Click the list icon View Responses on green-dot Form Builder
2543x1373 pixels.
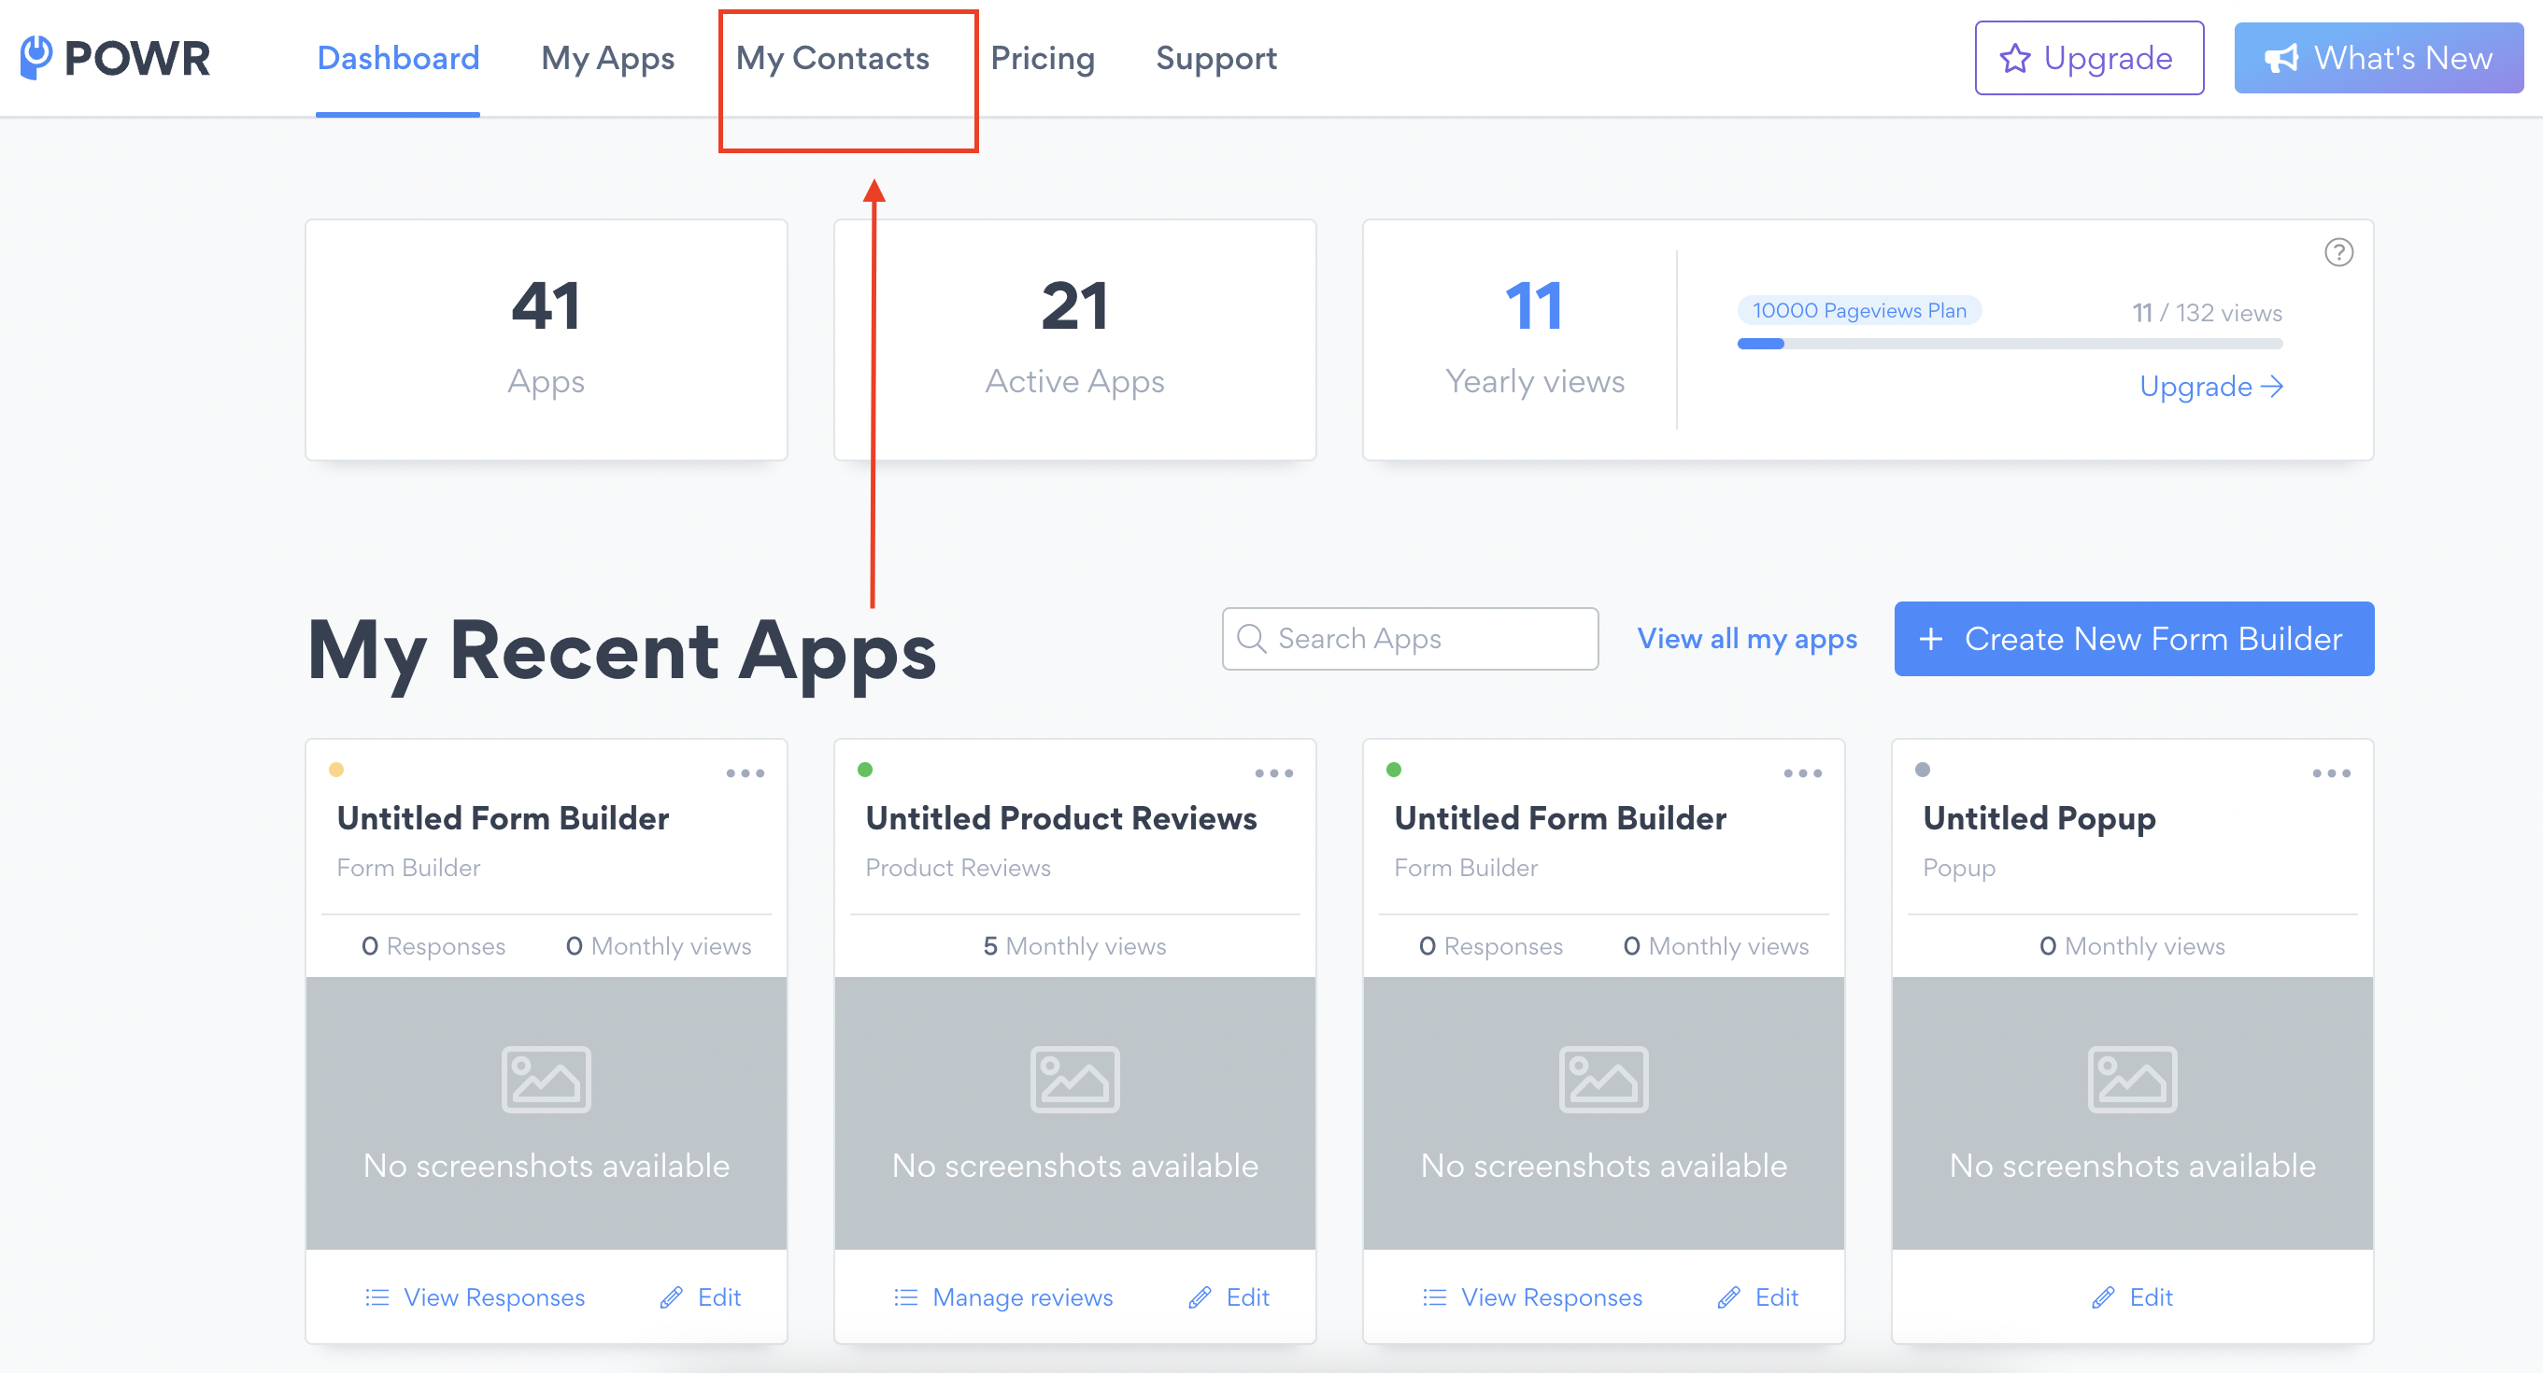pyautogui.click(x=1532, y=1296)
